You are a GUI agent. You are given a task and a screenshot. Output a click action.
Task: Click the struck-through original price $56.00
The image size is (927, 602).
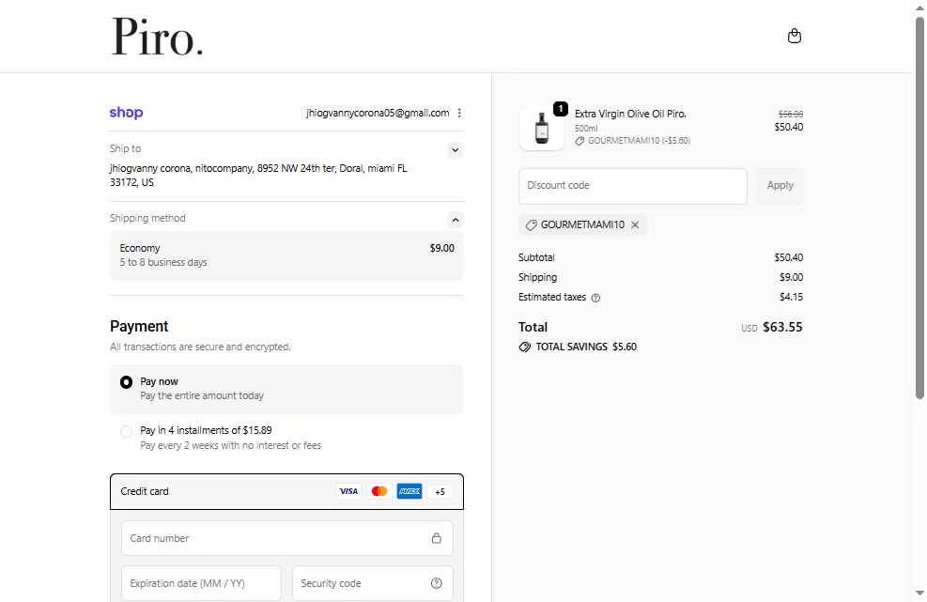coord(791,114)
